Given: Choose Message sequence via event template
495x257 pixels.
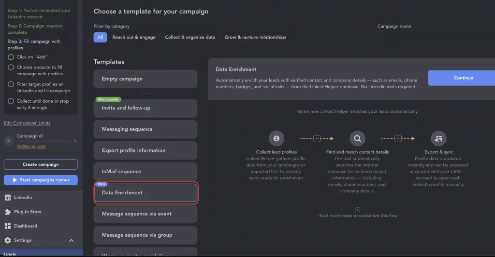Looking at the screenshot, I should tap(145, 214).
